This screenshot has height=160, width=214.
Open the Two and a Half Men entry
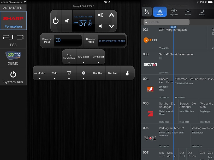coord(206,111)
